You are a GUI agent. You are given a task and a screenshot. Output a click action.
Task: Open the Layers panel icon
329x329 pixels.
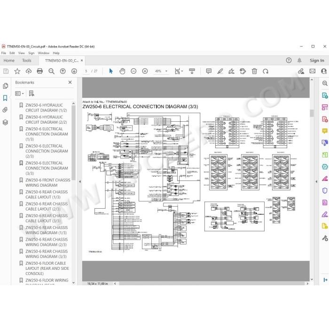click(x=5, y=122)
